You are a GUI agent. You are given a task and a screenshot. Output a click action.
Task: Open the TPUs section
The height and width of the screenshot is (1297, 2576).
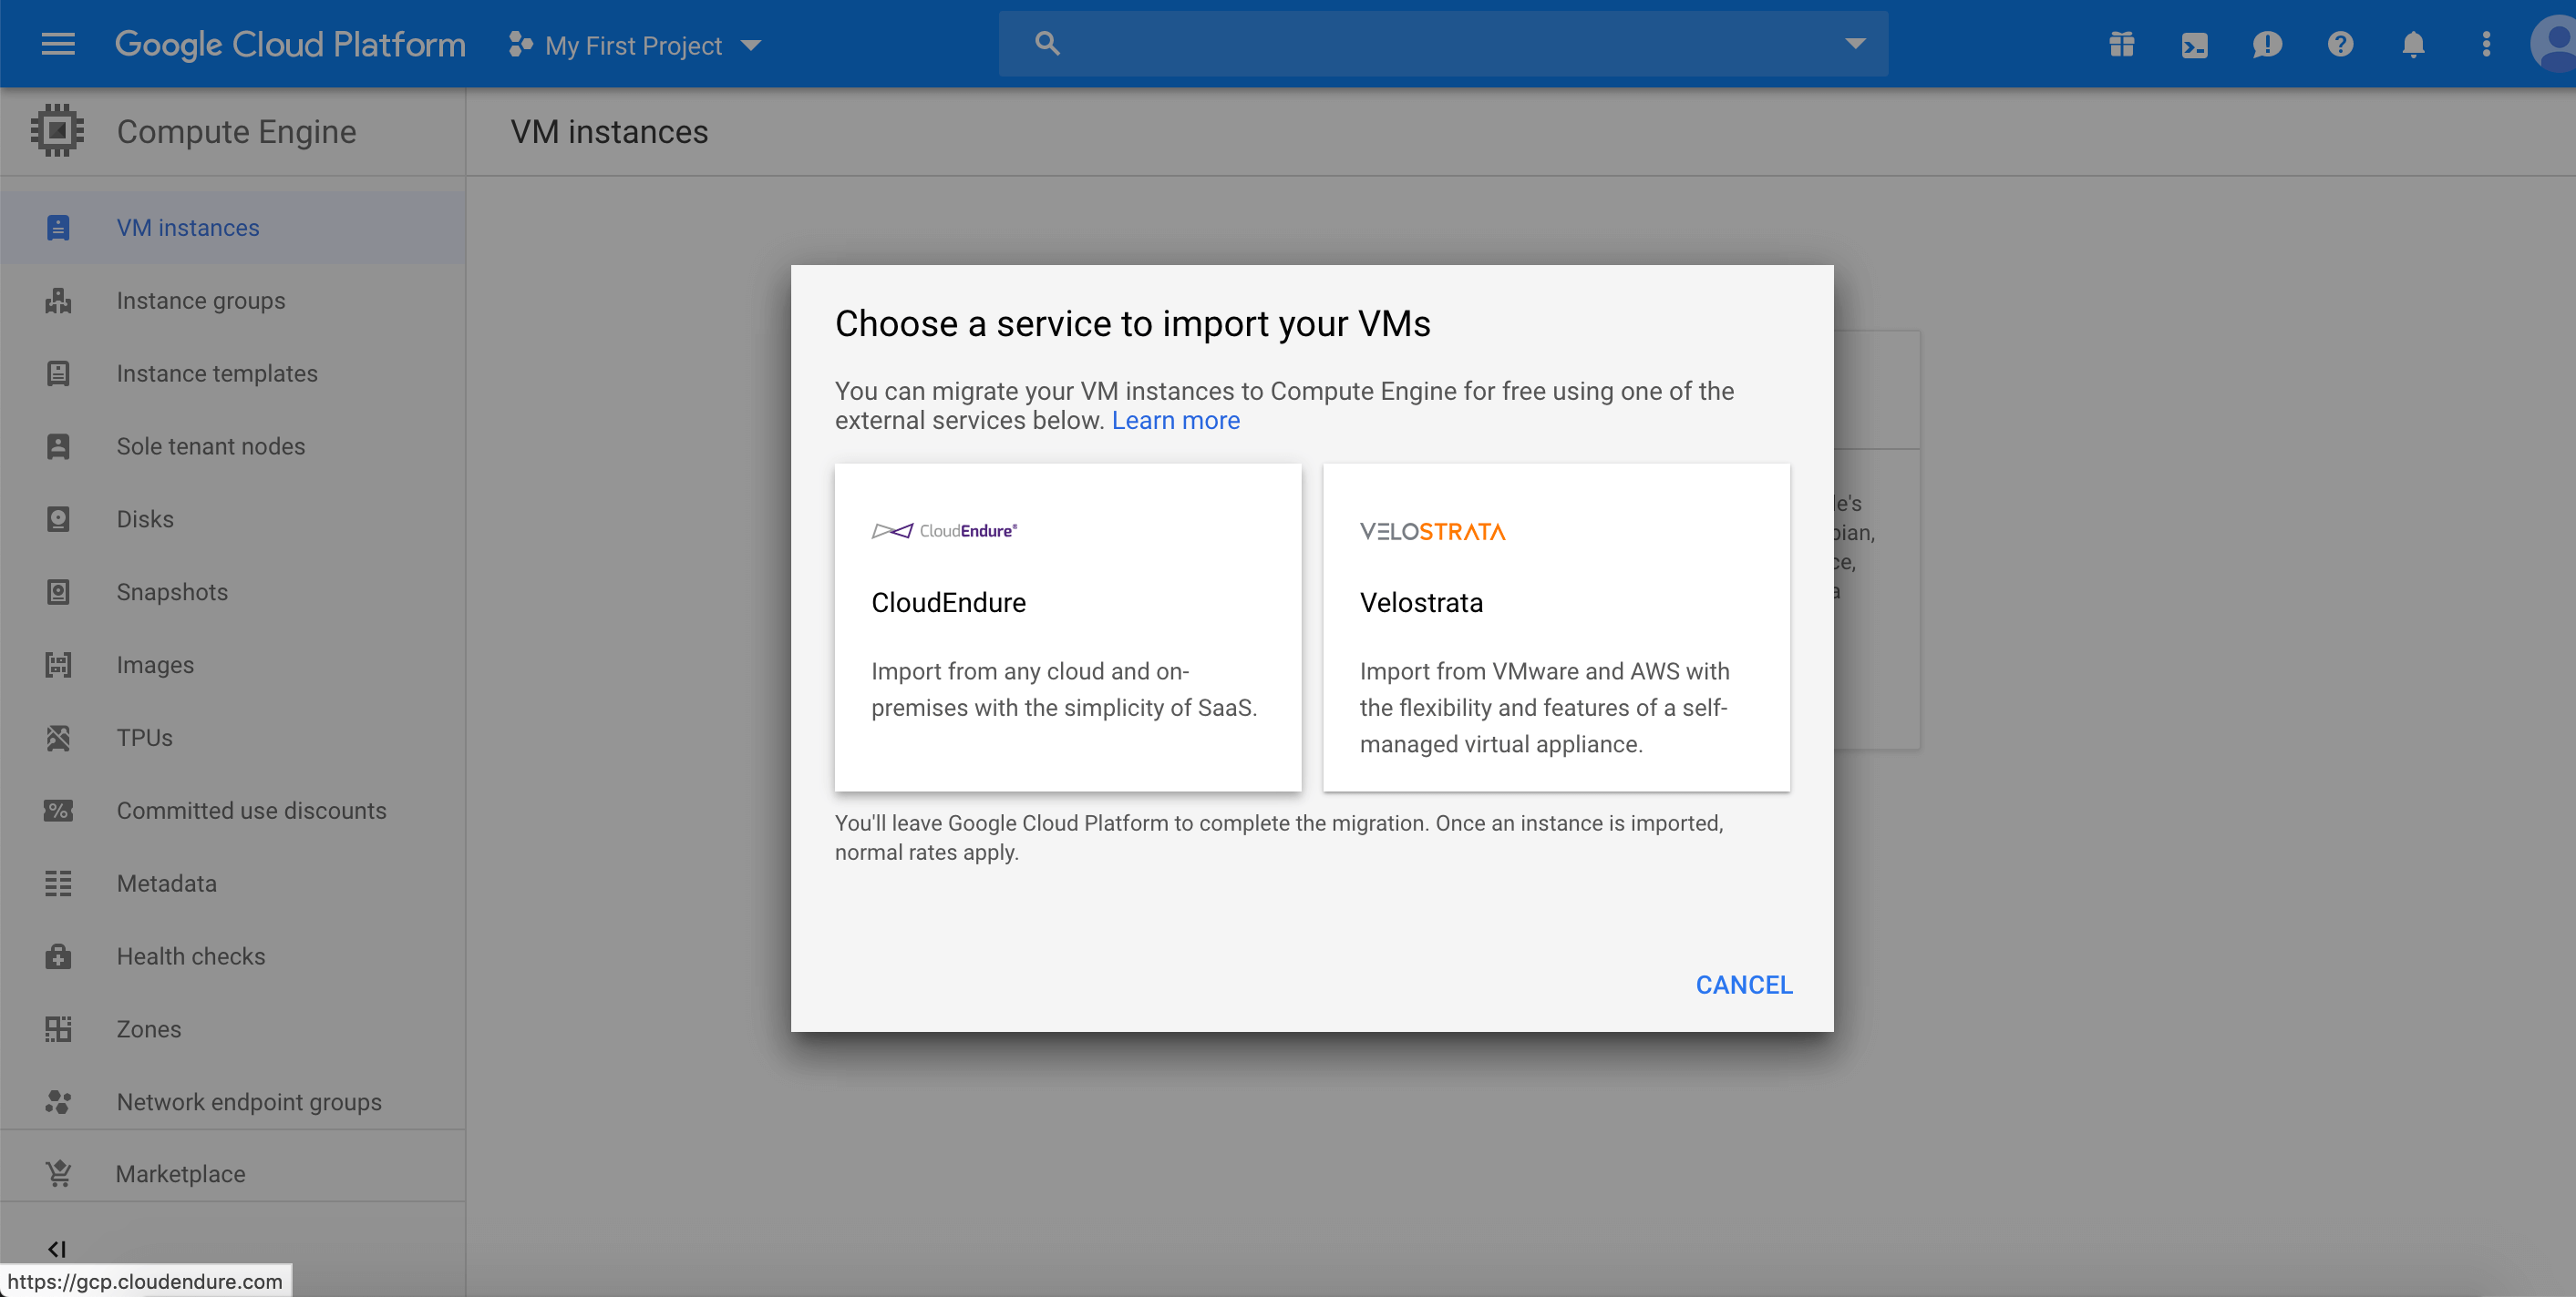pos(232,739)
